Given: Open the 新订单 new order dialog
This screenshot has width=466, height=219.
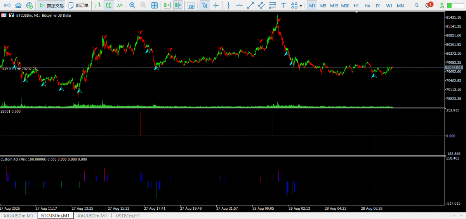Looking at the screenshot, I should tap(78, 5).
